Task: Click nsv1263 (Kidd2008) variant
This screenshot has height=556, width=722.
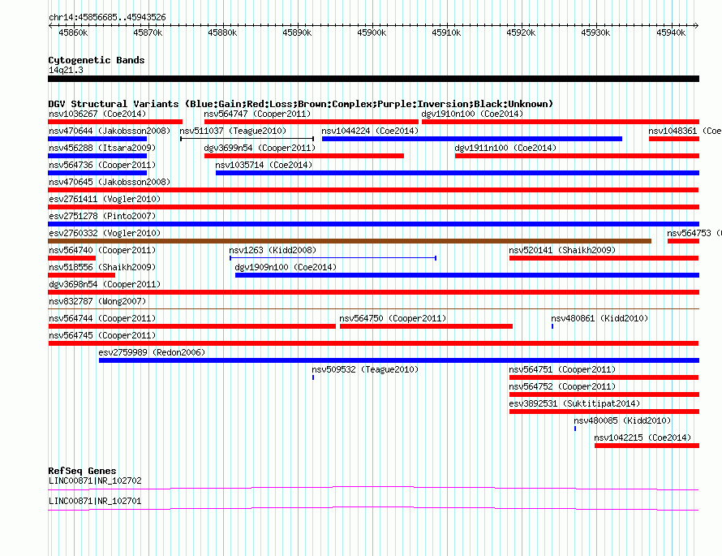Action: coord(333,258)
